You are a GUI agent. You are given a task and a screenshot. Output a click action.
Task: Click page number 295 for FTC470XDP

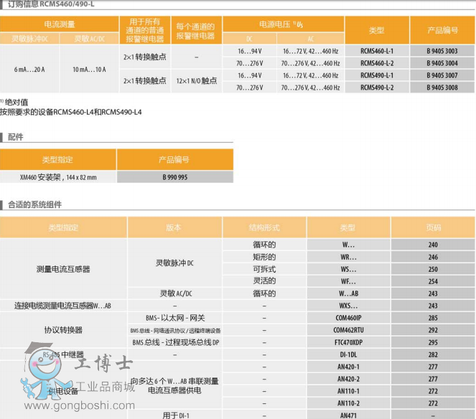(433, 342)
